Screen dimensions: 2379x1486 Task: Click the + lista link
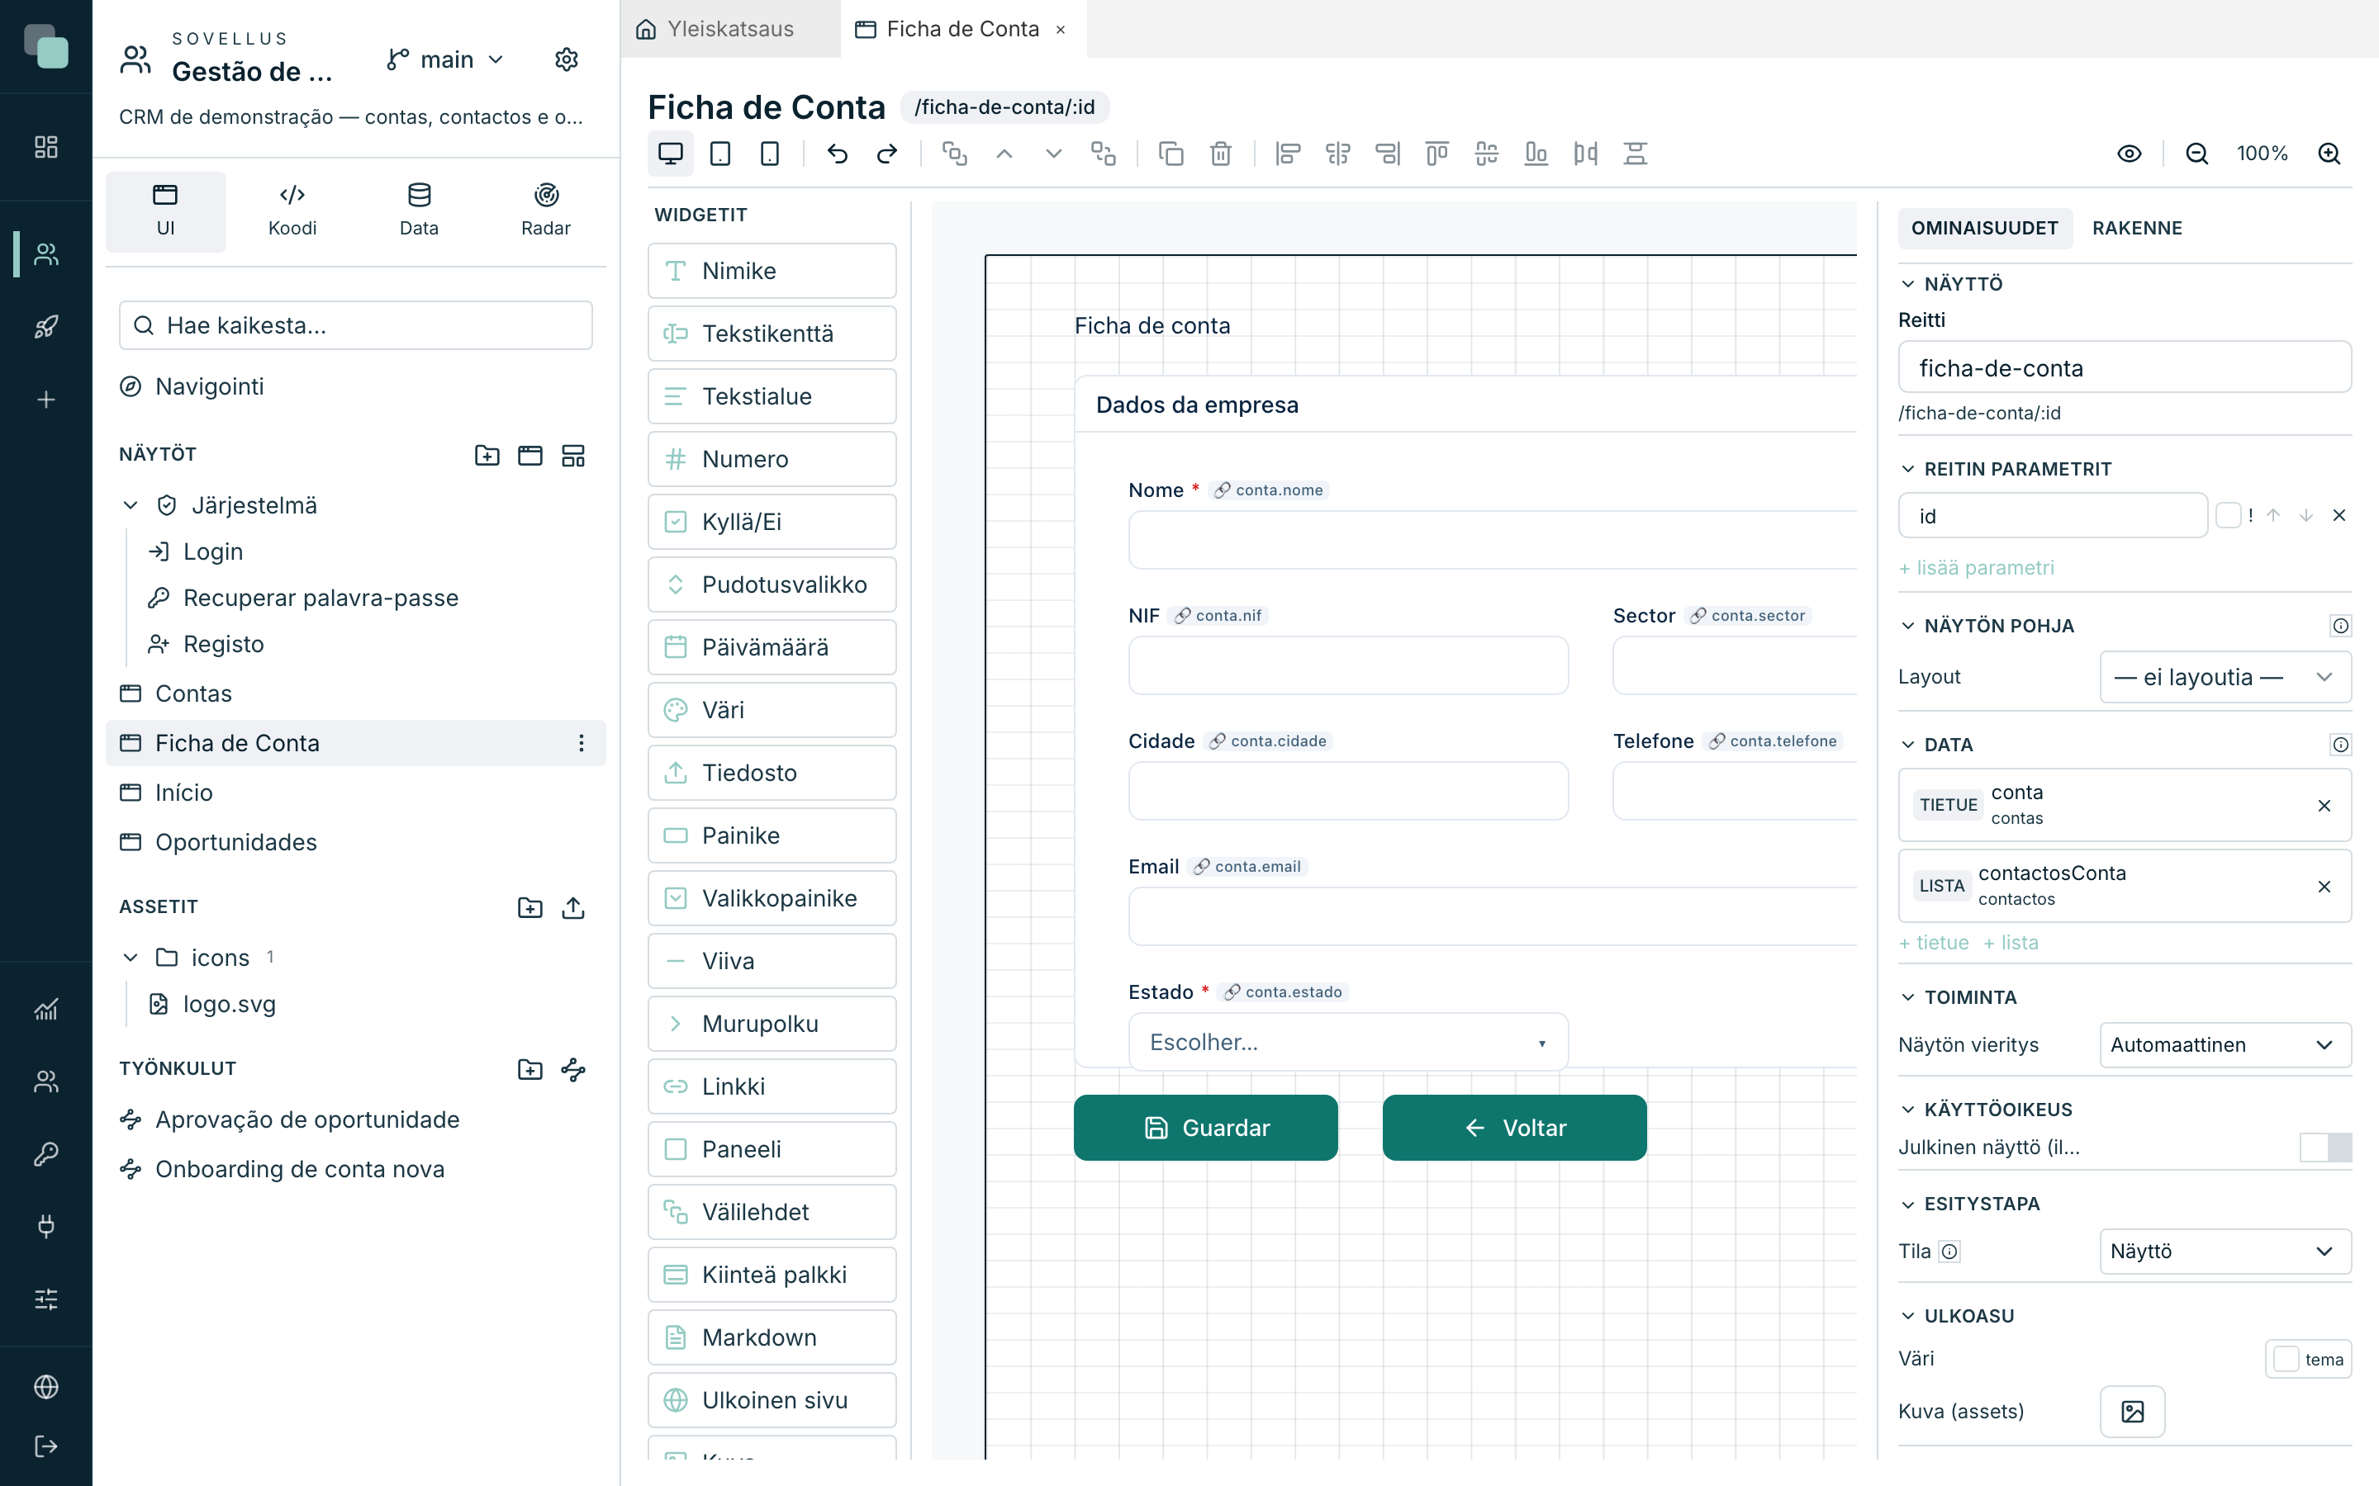point(2011,943)
